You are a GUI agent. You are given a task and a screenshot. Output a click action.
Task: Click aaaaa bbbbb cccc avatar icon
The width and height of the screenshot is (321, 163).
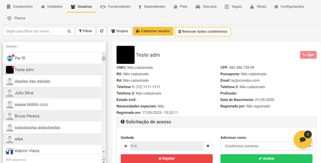click(10, 105)
